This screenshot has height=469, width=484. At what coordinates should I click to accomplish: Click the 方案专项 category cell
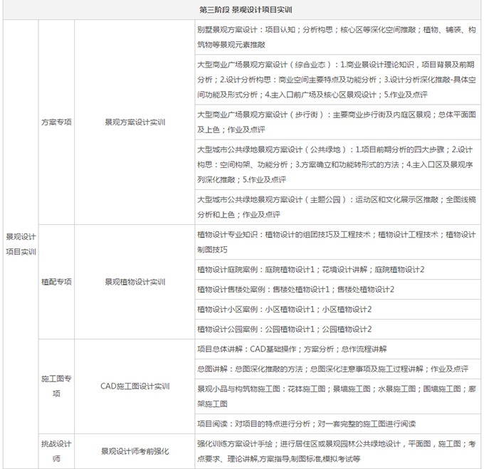(x=56, y=122)
